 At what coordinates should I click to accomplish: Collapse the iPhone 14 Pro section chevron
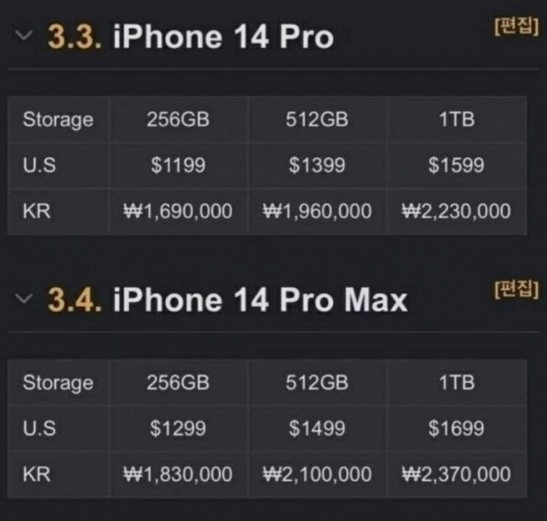point(24,36)
